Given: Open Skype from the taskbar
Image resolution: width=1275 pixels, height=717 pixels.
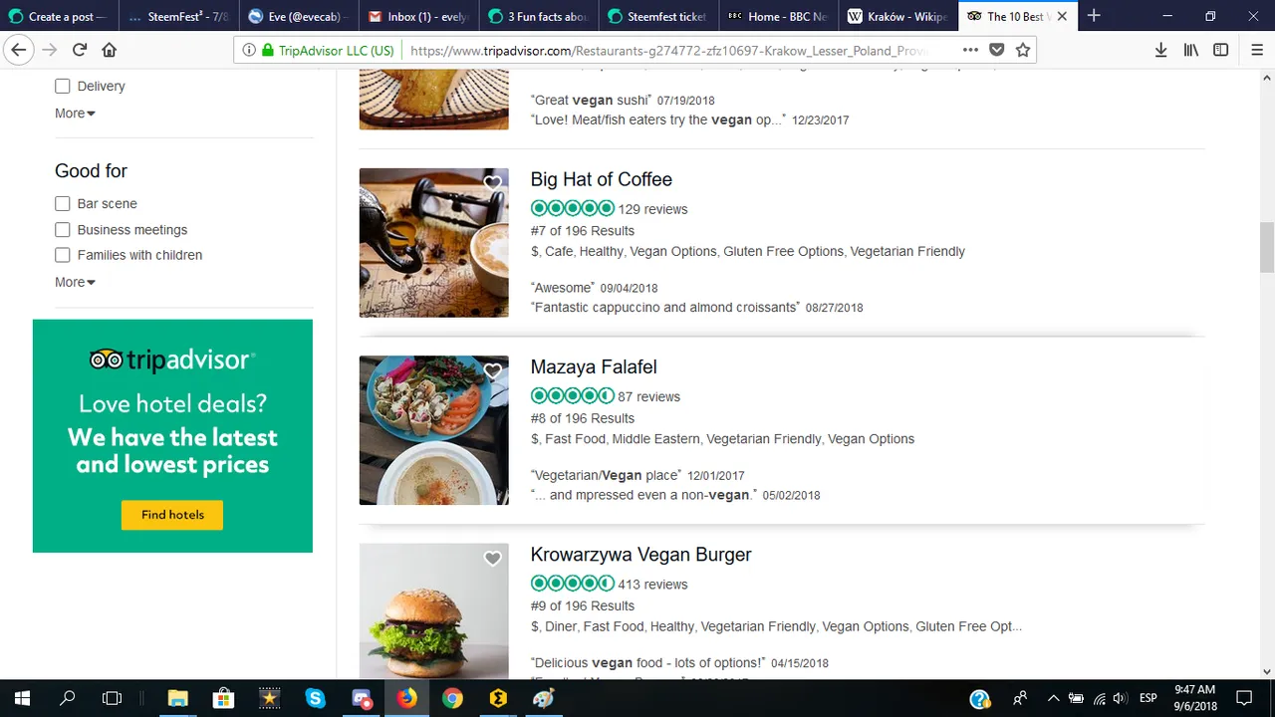Looking at the screenshot, I should pos(315,698).
